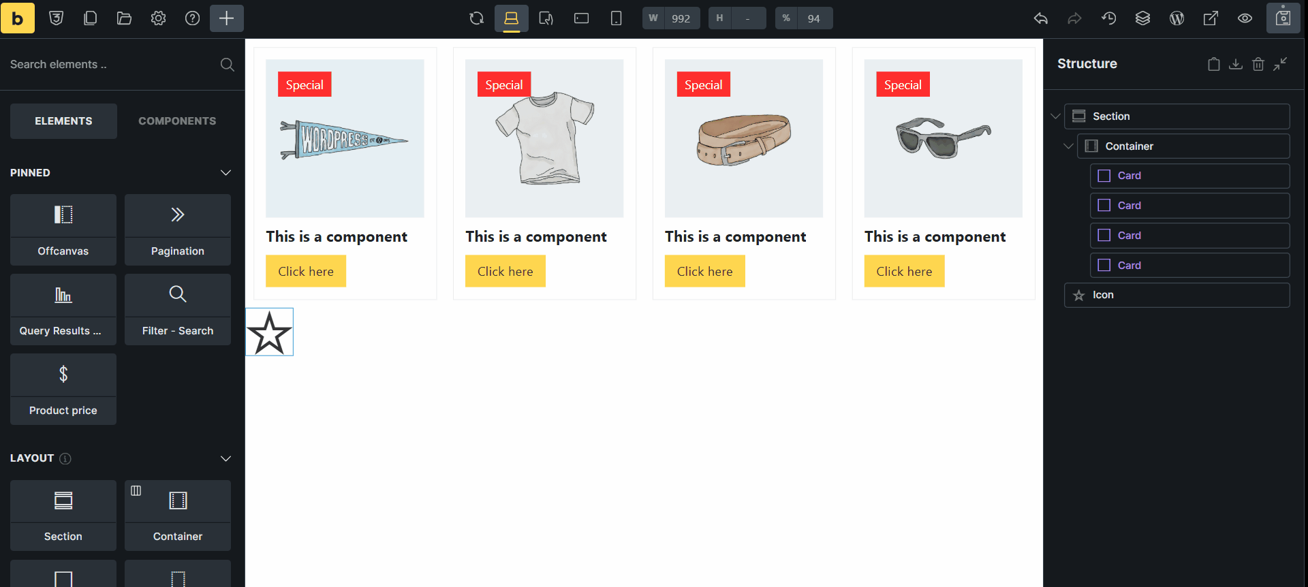Add the Container layout element
Image resolution: width=1308 pixels, height=587 pixels.
(x=178, y=515)
